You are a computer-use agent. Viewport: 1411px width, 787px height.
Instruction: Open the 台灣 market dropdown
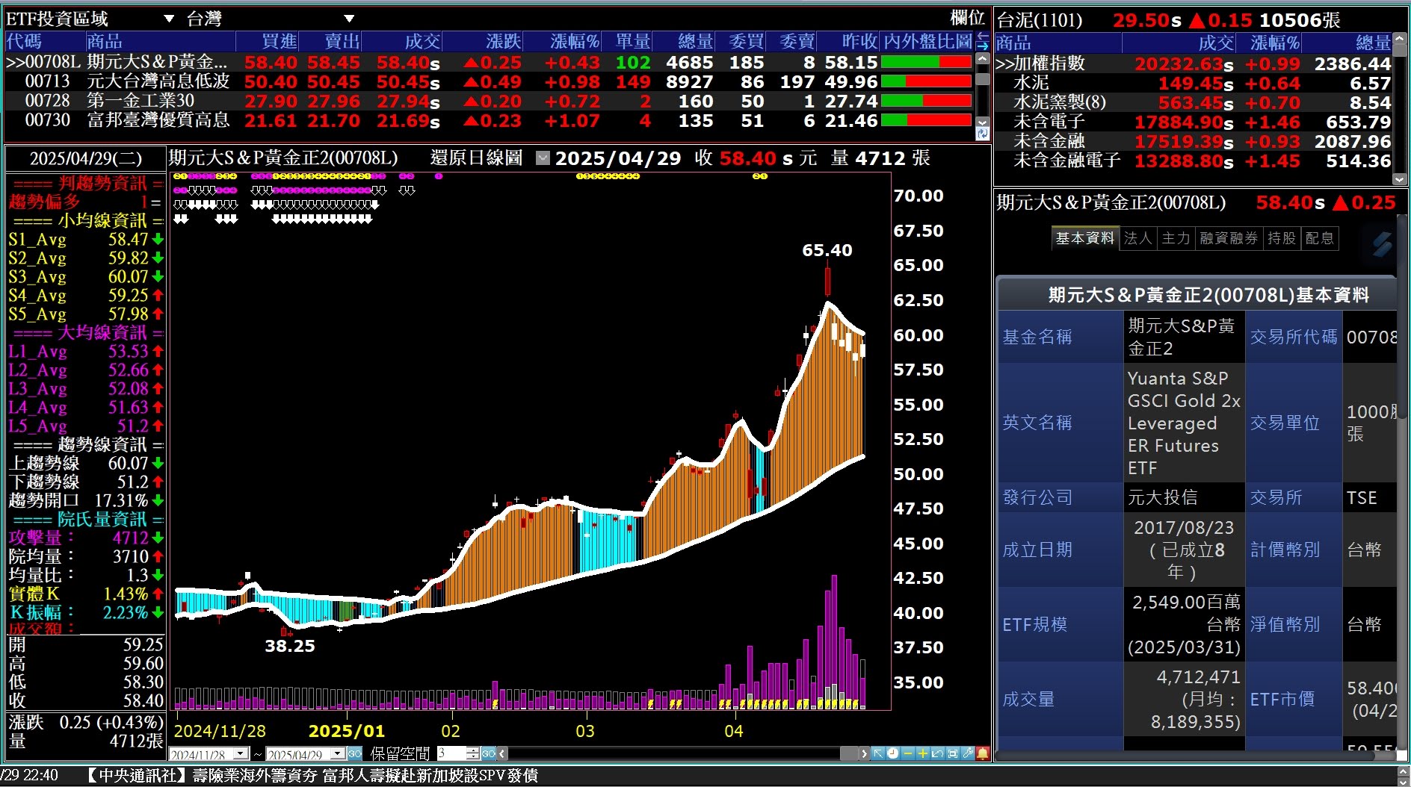pyautogui.click(x=349, y=19)
